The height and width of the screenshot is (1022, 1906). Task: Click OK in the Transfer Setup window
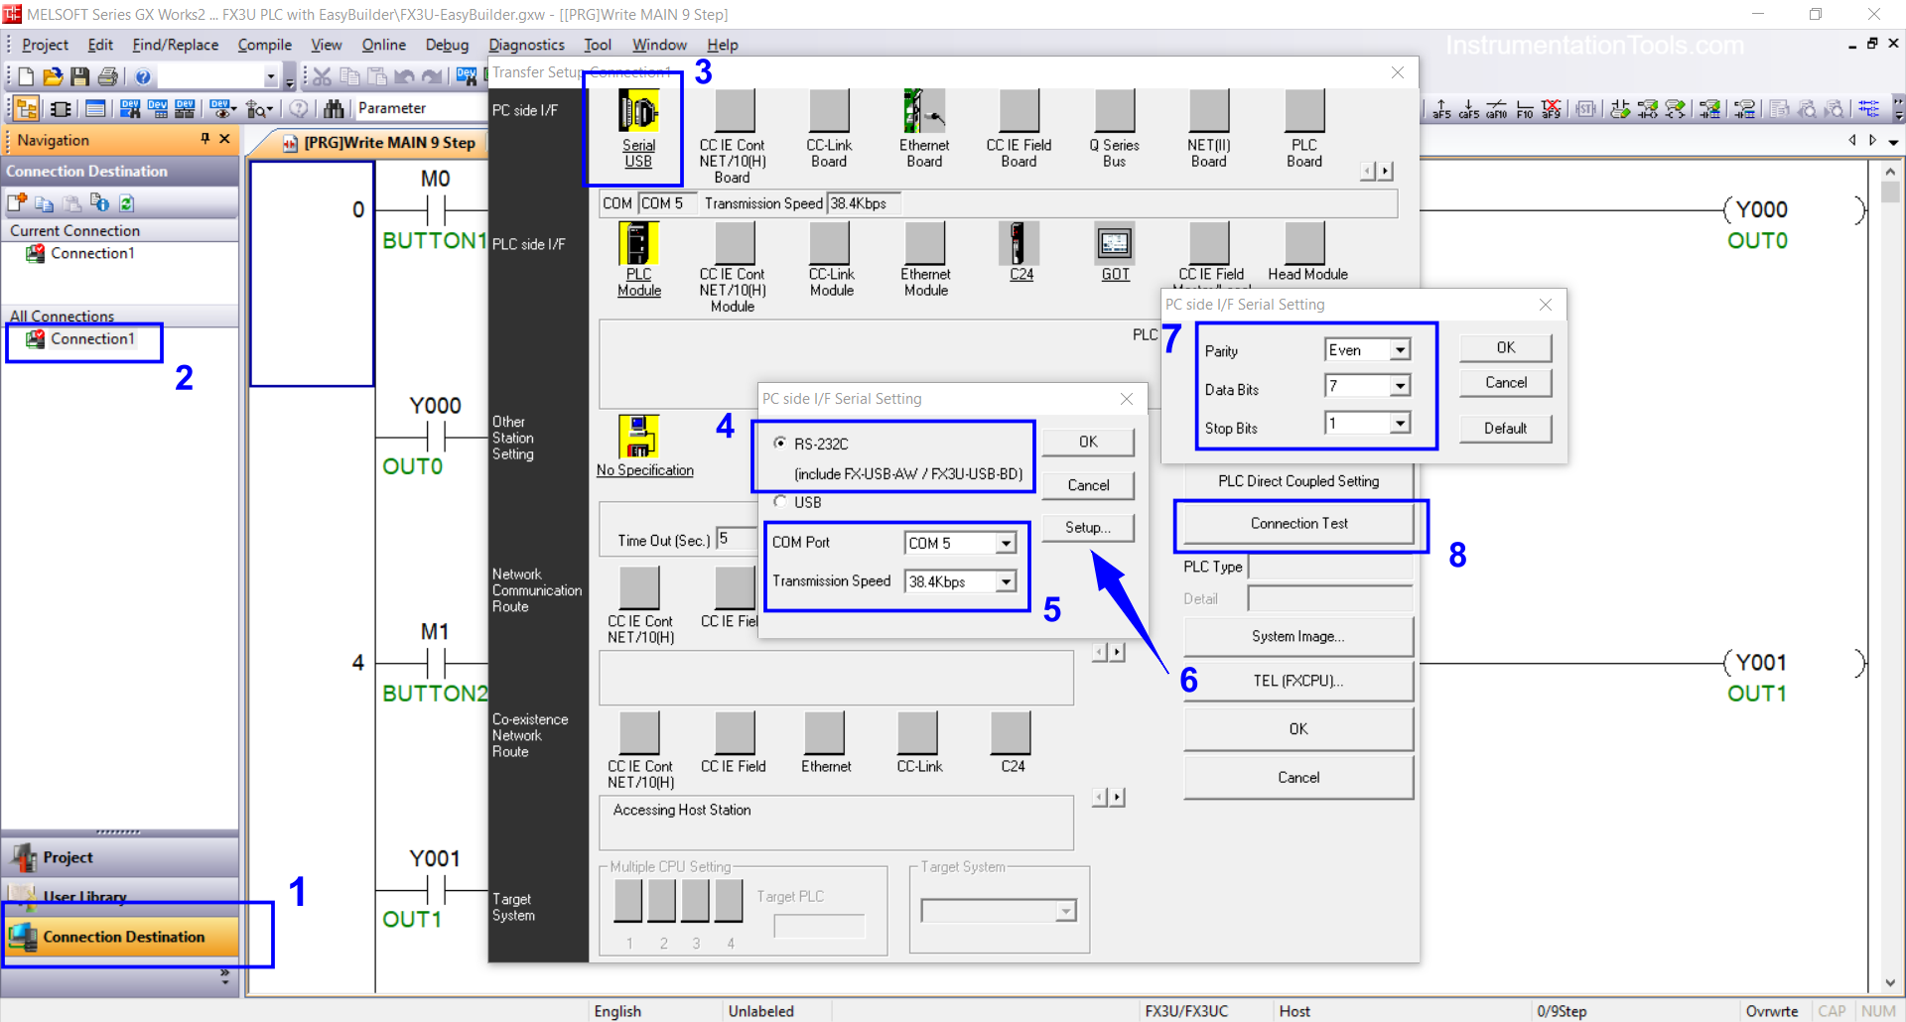click(1297, 729)
